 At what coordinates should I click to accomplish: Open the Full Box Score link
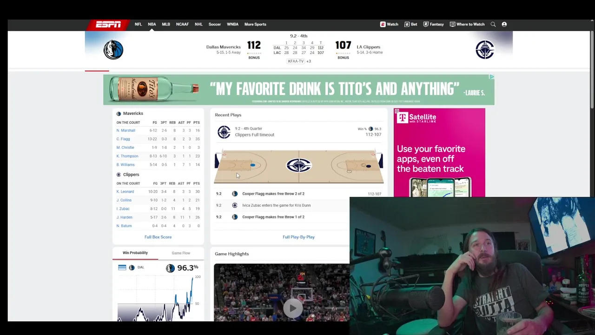click(x=158, y=237)
